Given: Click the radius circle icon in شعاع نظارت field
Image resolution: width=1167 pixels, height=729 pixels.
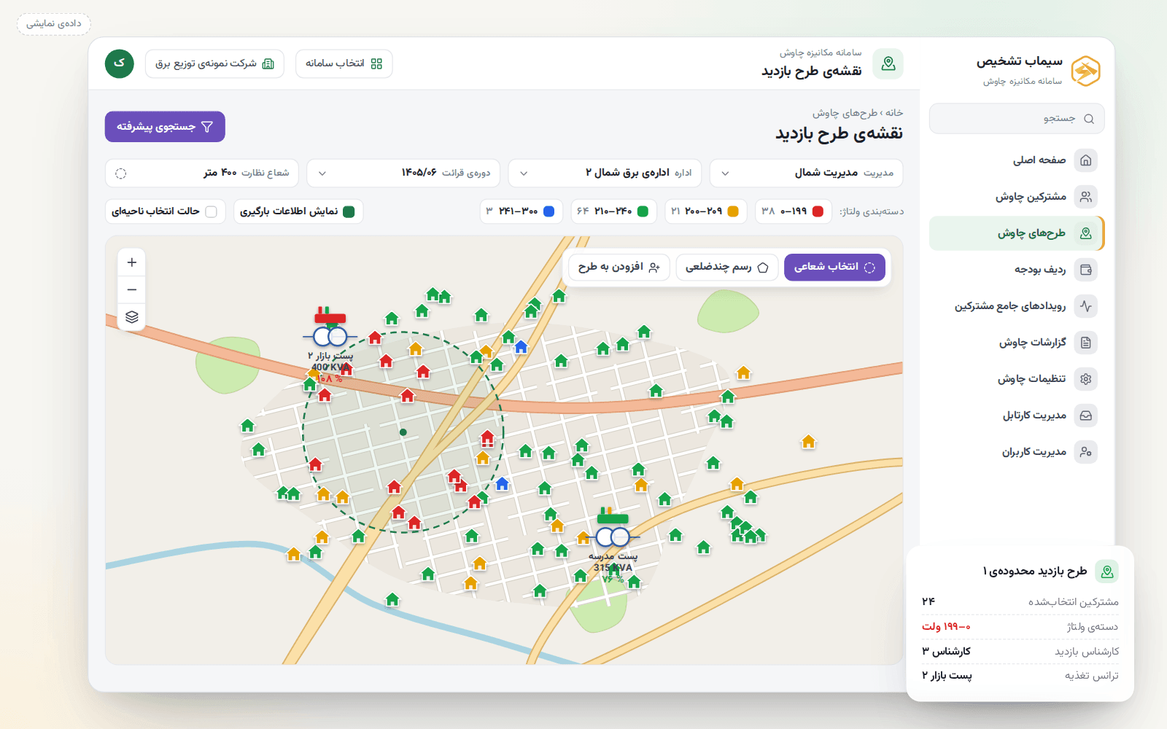Looking at the screenshot, I should (121, 174).
